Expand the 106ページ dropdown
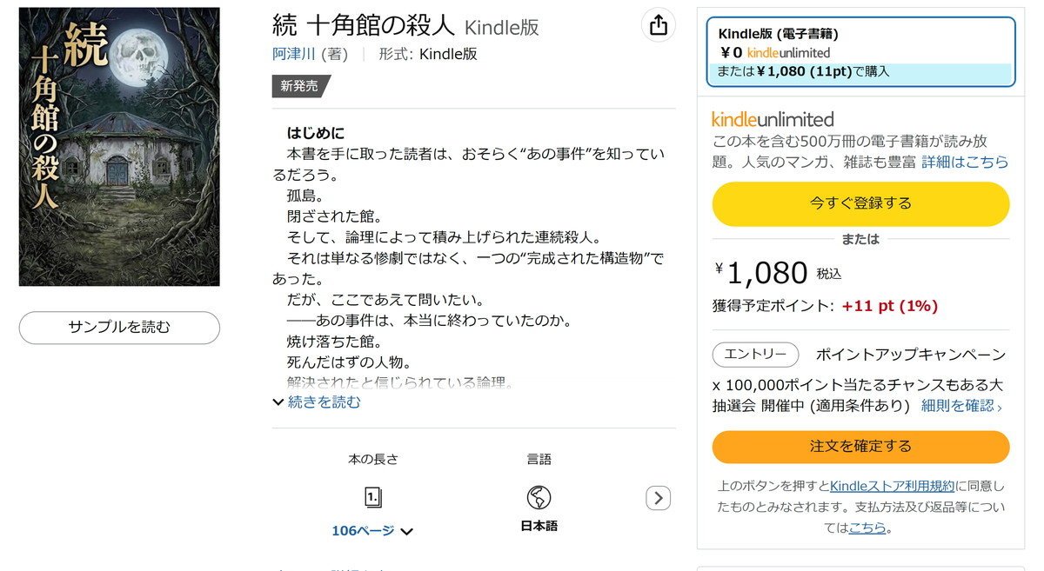 372,530
